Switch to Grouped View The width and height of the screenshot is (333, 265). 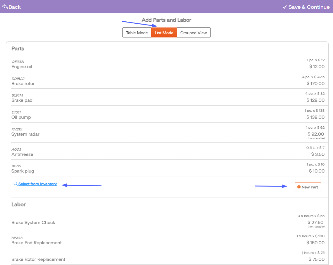tap(194, 33)
